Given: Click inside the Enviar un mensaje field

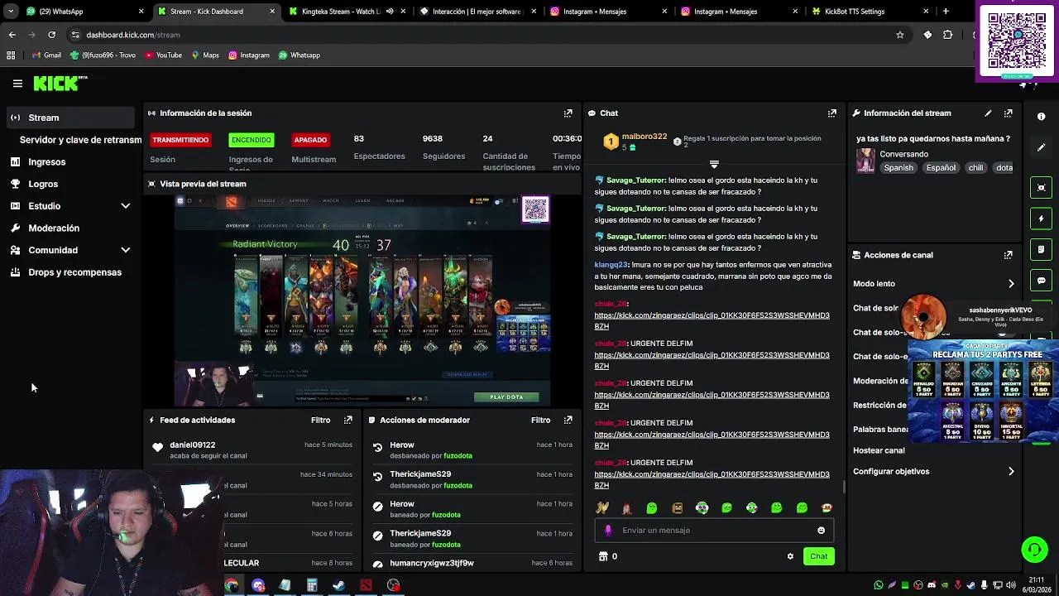Looking at the screenshot, I should point(714,531).
